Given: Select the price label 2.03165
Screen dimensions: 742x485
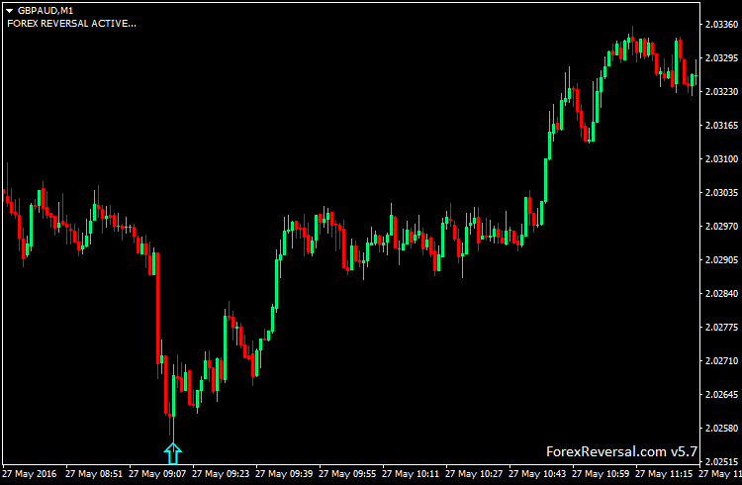Looking at the screenshot, I should [721, 125].
